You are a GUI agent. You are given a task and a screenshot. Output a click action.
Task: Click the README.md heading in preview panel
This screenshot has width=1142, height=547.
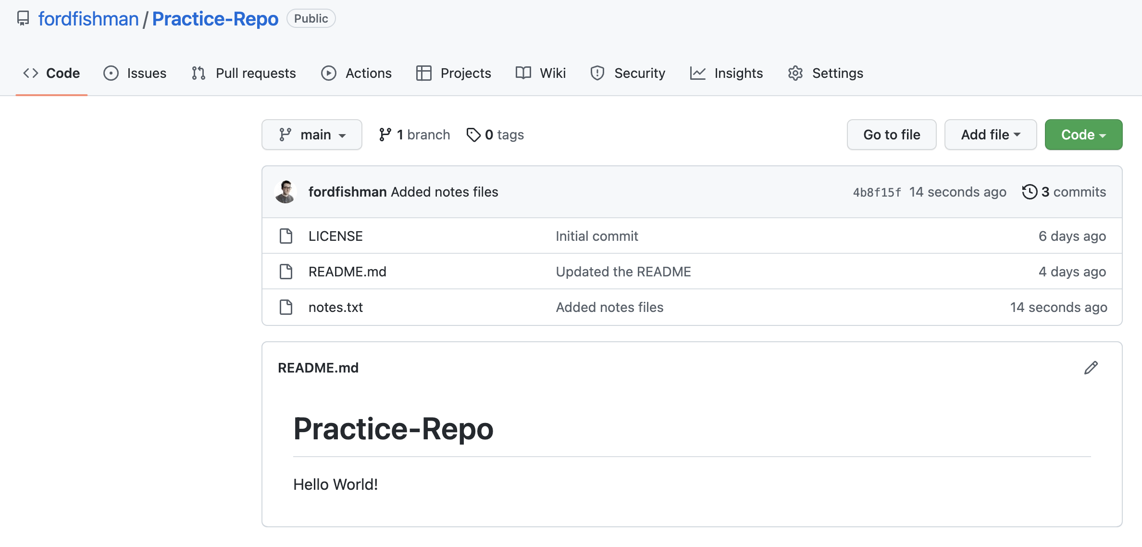click(x=318, y=368)
